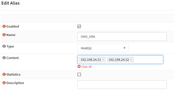Click the info icon next to Content
The width and height of the screenshot is (174, 93).
point(4,58)
